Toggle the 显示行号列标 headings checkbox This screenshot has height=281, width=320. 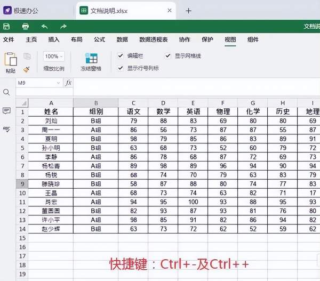(121, 68)
